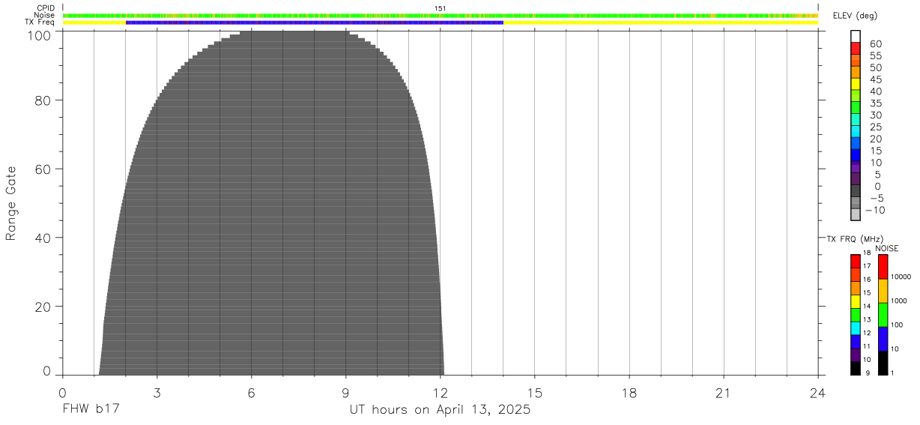Click the 'UT hours on April 13, 2025' label
Screen dimensions: 920x425
440,410
